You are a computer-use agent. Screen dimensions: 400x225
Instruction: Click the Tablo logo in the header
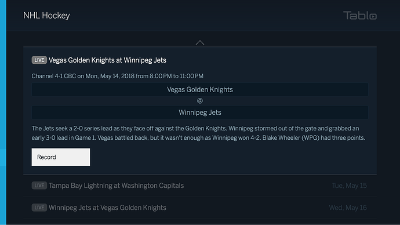coord(359,16)
